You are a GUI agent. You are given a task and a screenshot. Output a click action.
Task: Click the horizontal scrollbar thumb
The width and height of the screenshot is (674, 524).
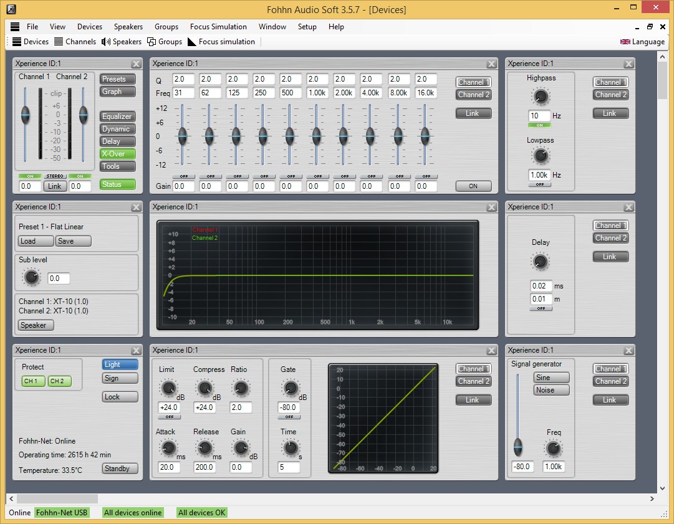57,498
